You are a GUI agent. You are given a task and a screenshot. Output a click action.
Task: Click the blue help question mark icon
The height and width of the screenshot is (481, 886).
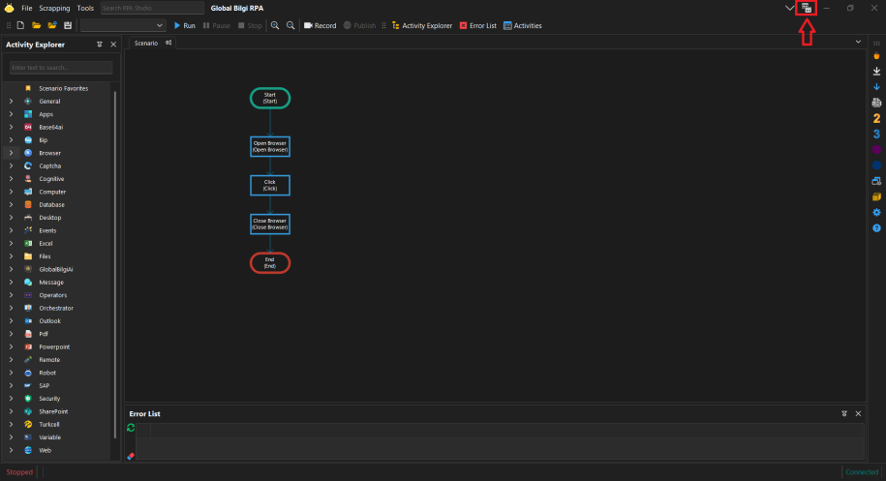pyautogui.click(x=876, y=228)
